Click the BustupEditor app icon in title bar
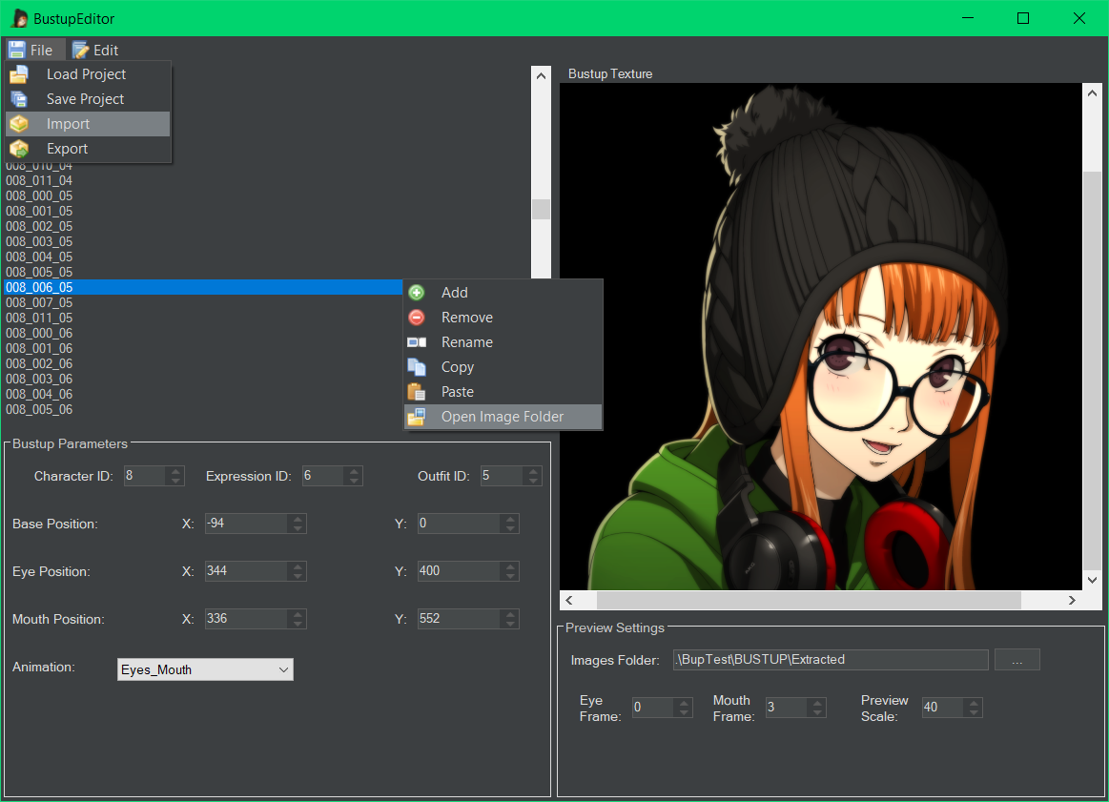The width and height of the screenshot is (1109, 802). point(20,18)
